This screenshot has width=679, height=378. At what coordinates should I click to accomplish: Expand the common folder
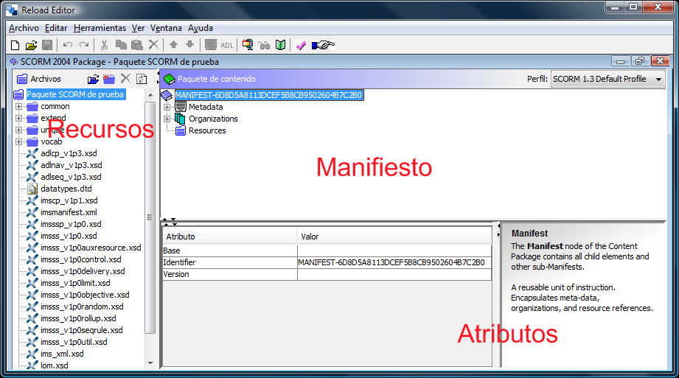point(18,106)
